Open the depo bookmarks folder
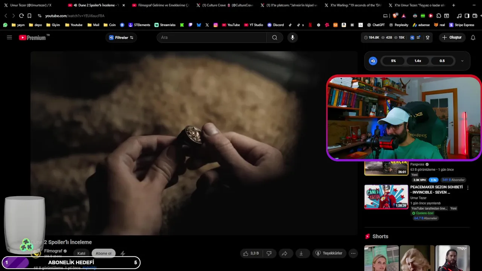Screen dimensions: 482x271 (35, 25)
